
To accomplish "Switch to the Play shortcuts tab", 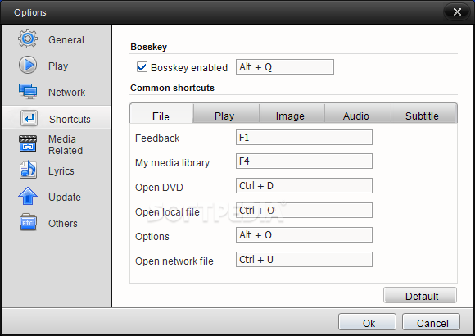I will click(226, 114).
